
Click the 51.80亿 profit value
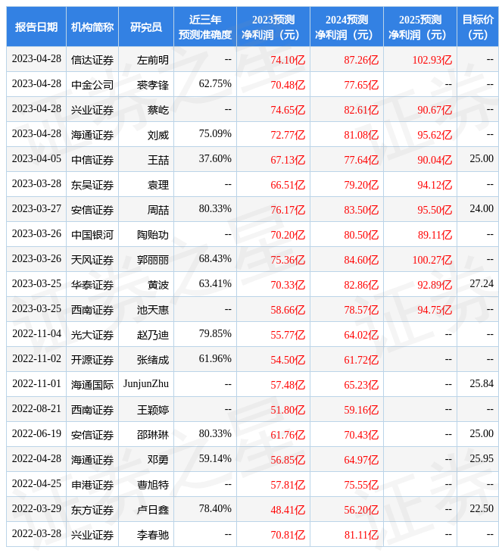288,410
